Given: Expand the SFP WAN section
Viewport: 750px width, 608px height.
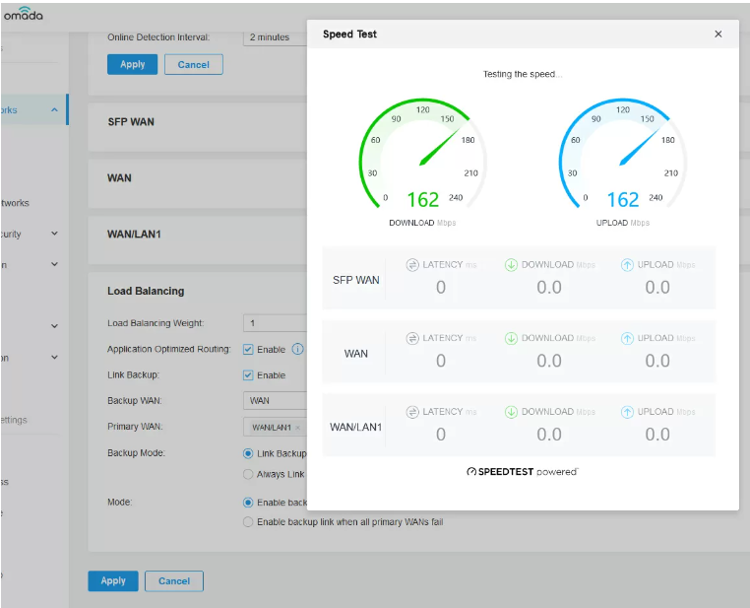Looking at the screenshot, I should click(x=131, y=122).
